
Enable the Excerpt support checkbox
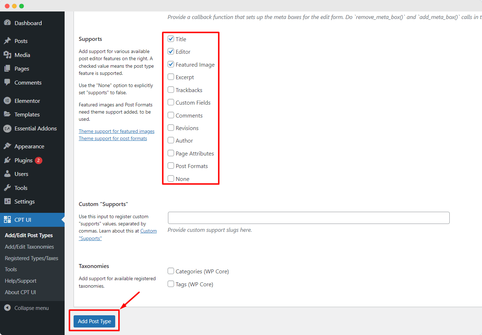171,77
